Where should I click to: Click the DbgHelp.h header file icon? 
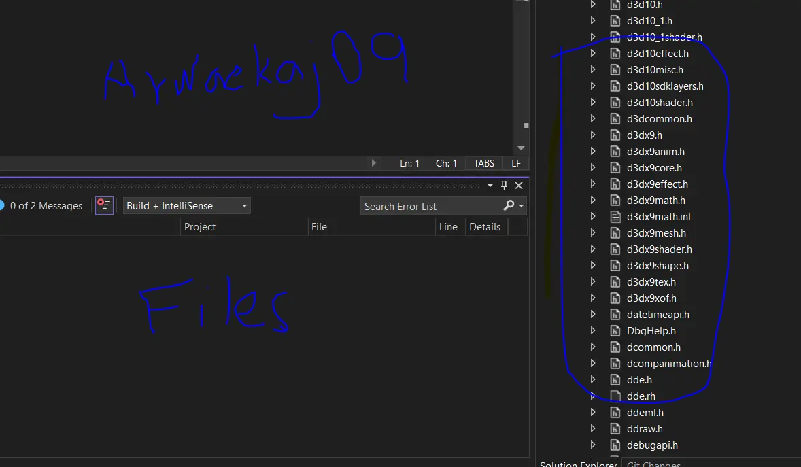pyautogui.click(x=615, y=331)
